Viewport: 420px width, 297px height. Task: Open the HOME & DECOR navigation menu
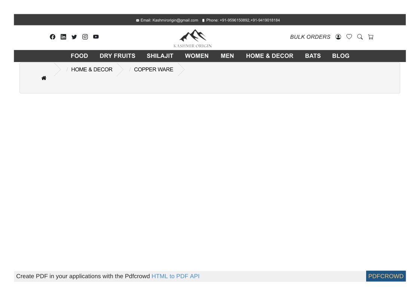coord(270,56)
